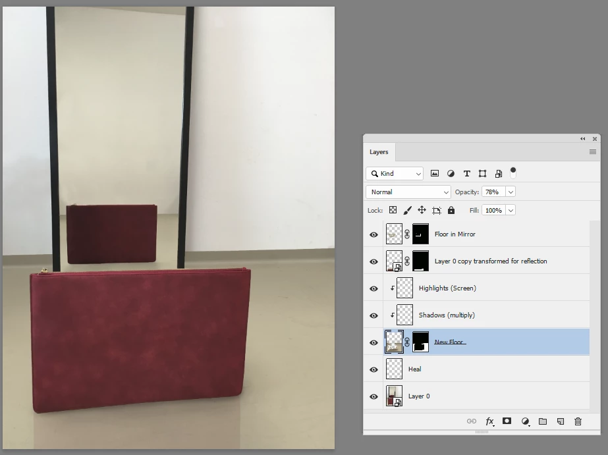Select Highlights (Screen) layer name
The image size is (608, 455).
(447, 288)
